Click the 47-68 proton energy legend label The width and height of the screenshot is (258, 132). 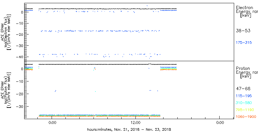(x=243, y=89)
